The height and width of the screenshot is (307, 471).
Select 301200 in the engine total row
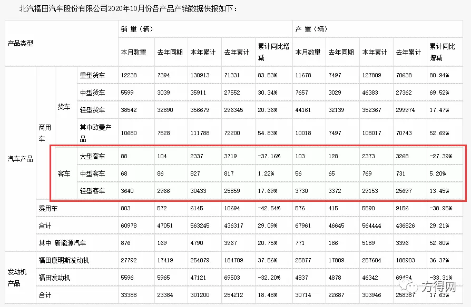[200, 295]
